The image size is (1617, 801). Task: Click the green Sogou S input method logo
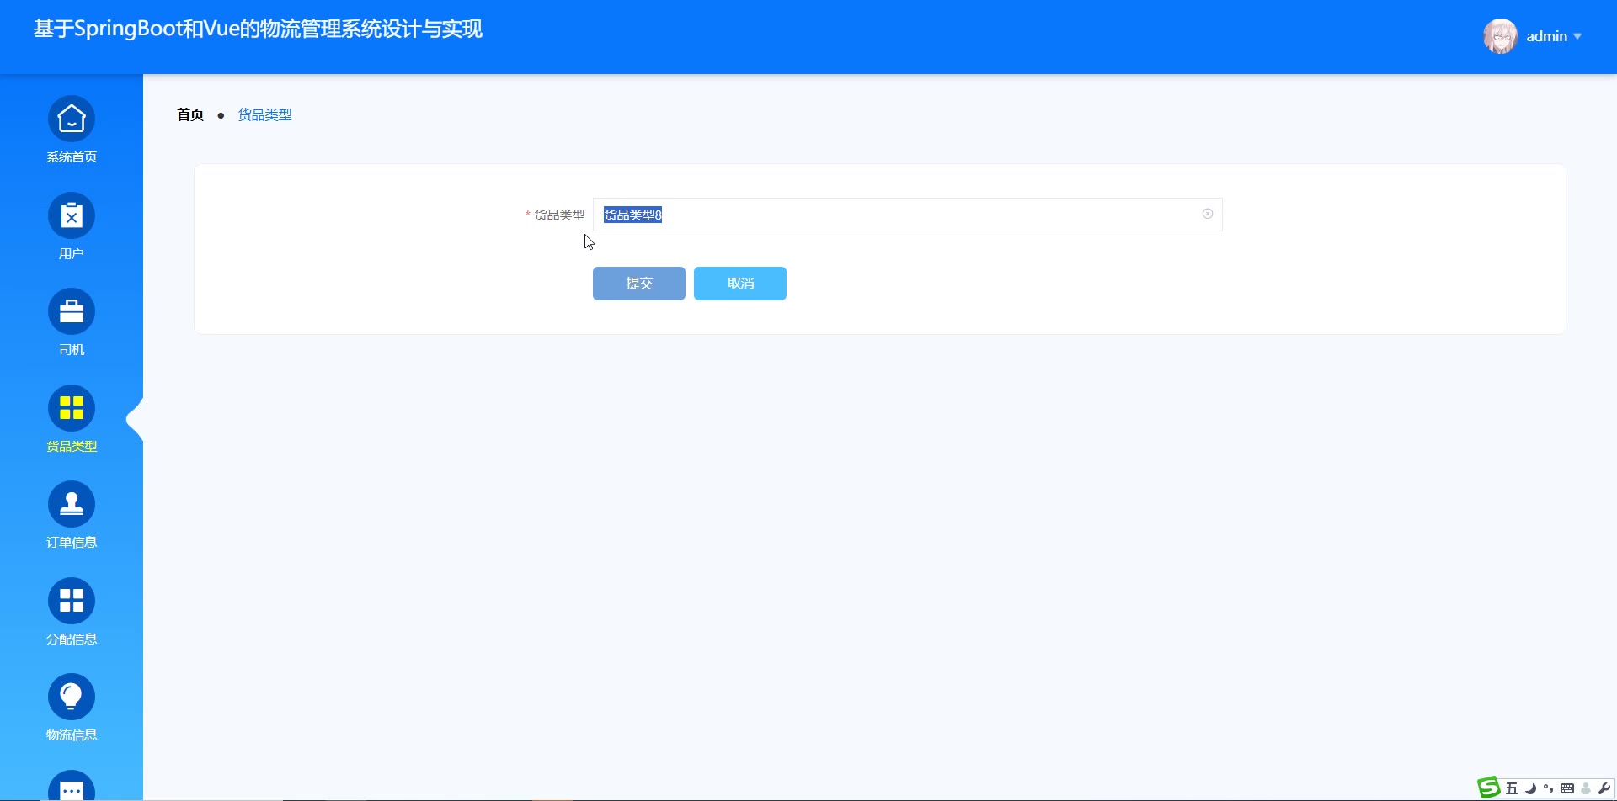click(x=1489, y=788)
